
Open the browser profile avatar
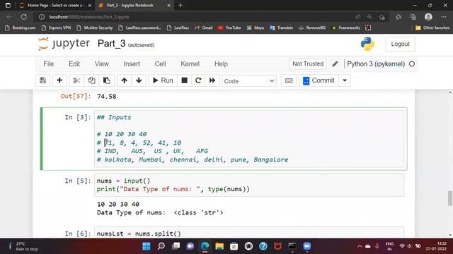coord(428,17)
